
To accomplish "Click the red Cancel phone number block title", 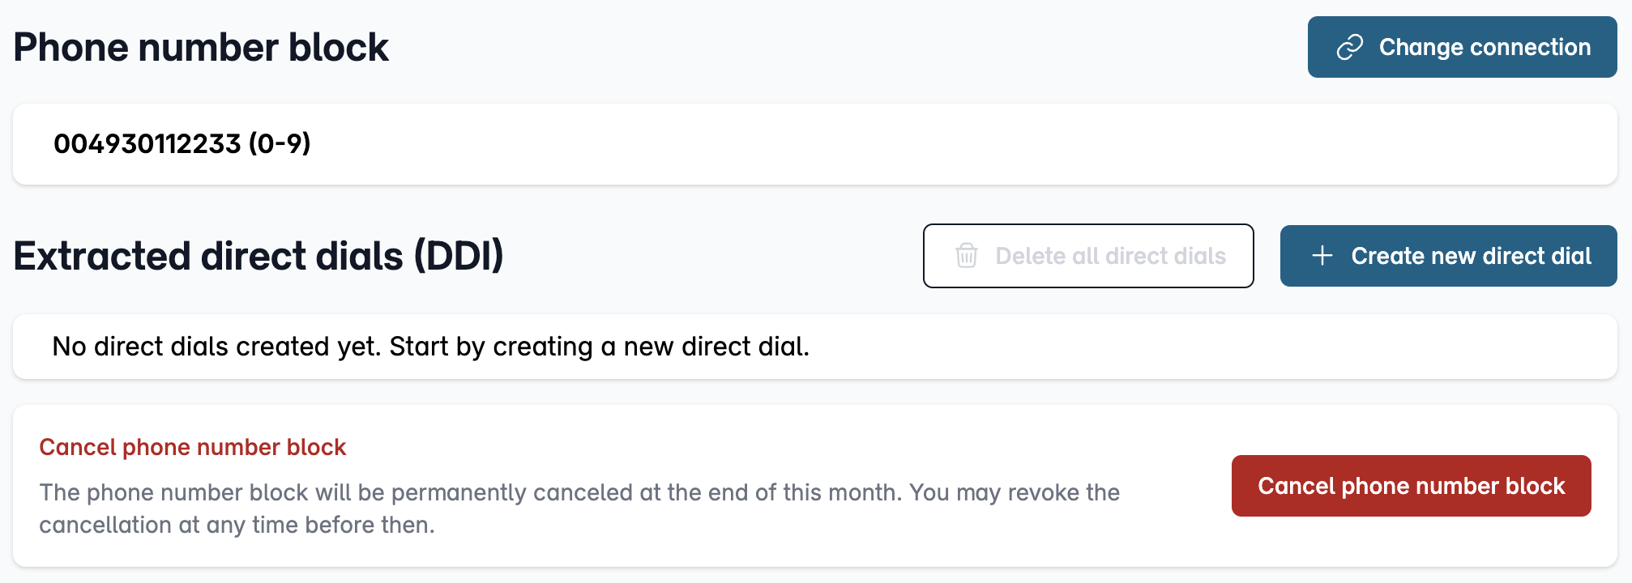I will click(x=193, y=447).
